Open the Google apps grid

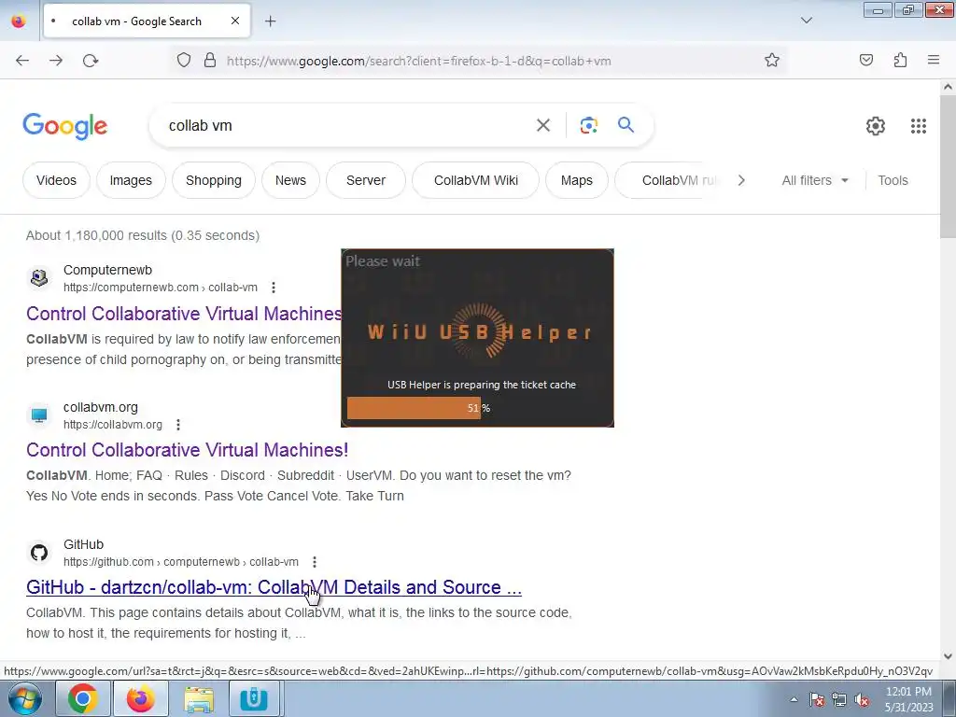[x=919, y=126]
